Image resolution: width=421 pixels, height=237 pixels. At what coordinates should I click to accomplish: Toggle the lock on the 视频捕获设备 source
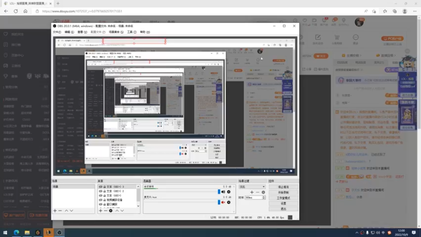104,200
